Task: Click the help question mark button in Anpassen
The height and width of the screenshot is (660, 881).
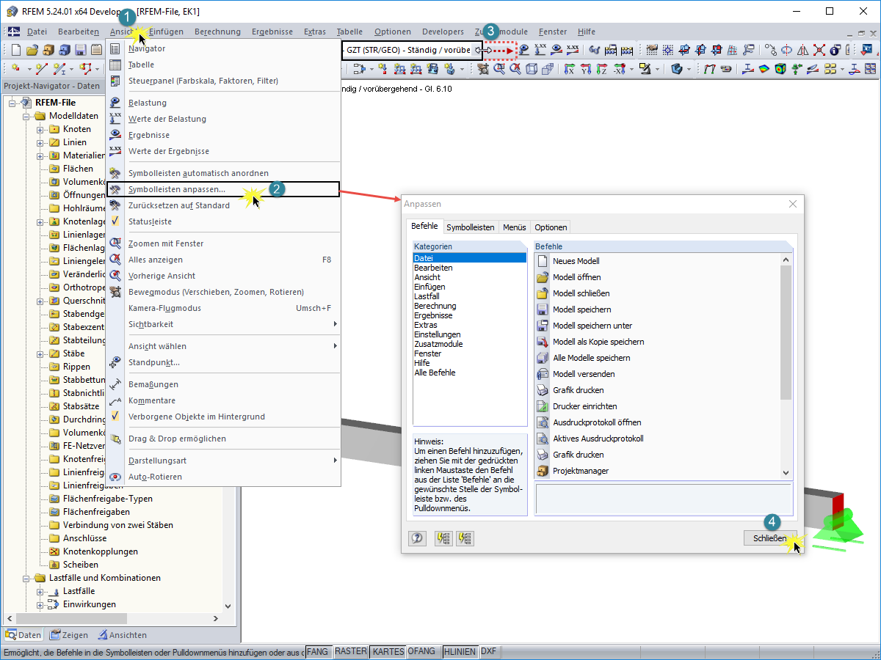Action: 418,538
